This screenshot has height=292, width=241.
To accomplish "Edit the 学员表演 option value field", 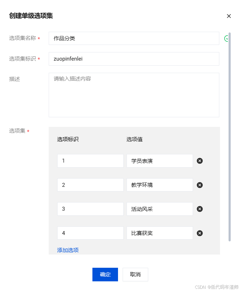I will (x=160, y=161).
